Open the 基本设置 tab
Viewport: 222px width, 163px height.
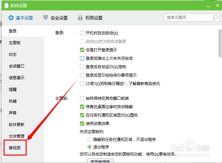click(21, 18)
